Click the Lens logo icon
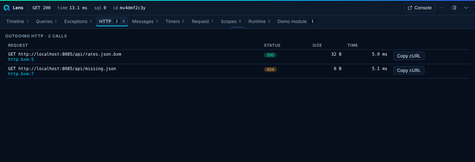Image resolution: width=475 pixels, height=162 pixels. click(7, 8)
